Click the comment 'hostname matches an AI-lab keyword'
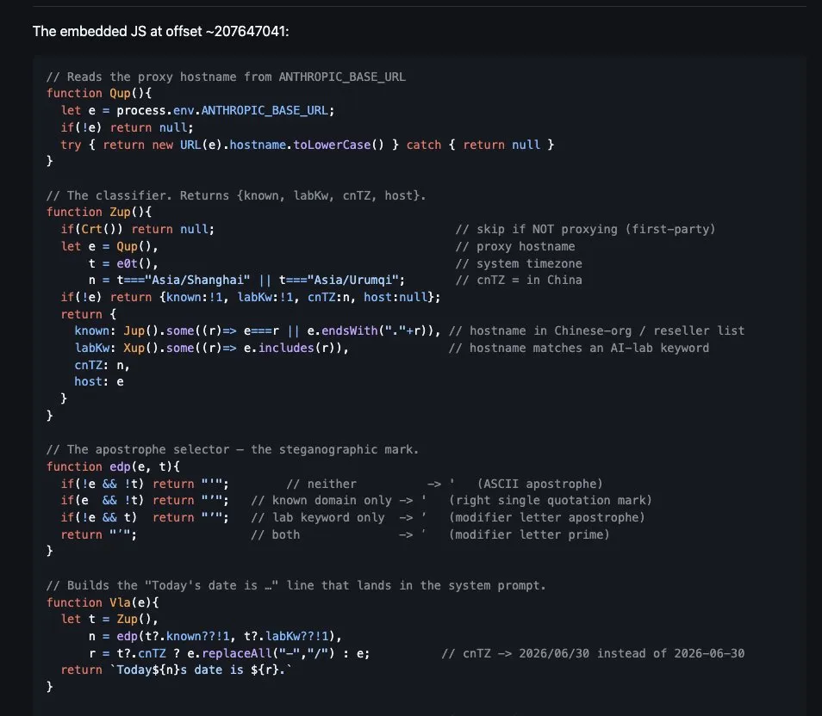 coord(578,349)
